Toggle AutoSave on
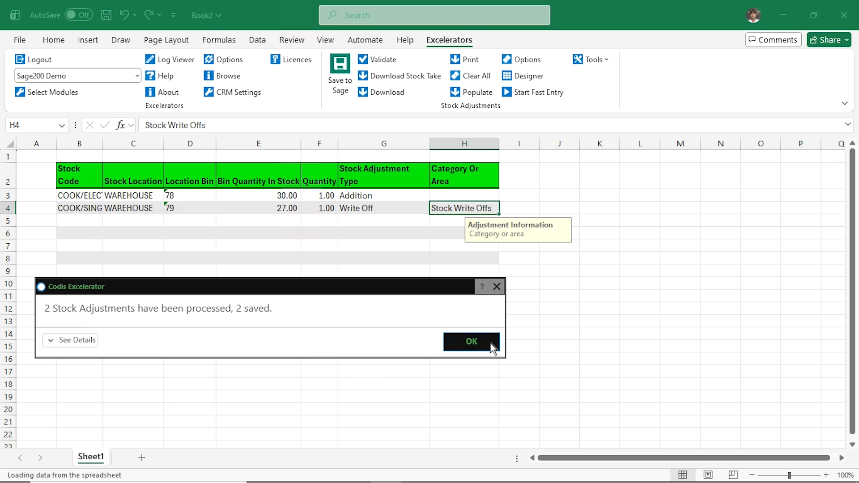This screenshot has height=483, width=859. tap(79, 15)
